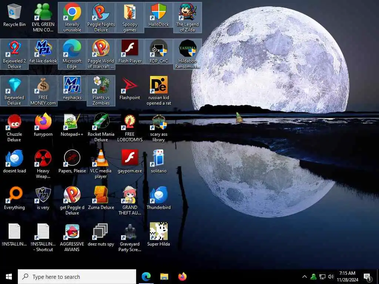Click get Peggle d Deluxe shortcut
The width and height of the screenshot is (379, 284).
coord(72,200)
